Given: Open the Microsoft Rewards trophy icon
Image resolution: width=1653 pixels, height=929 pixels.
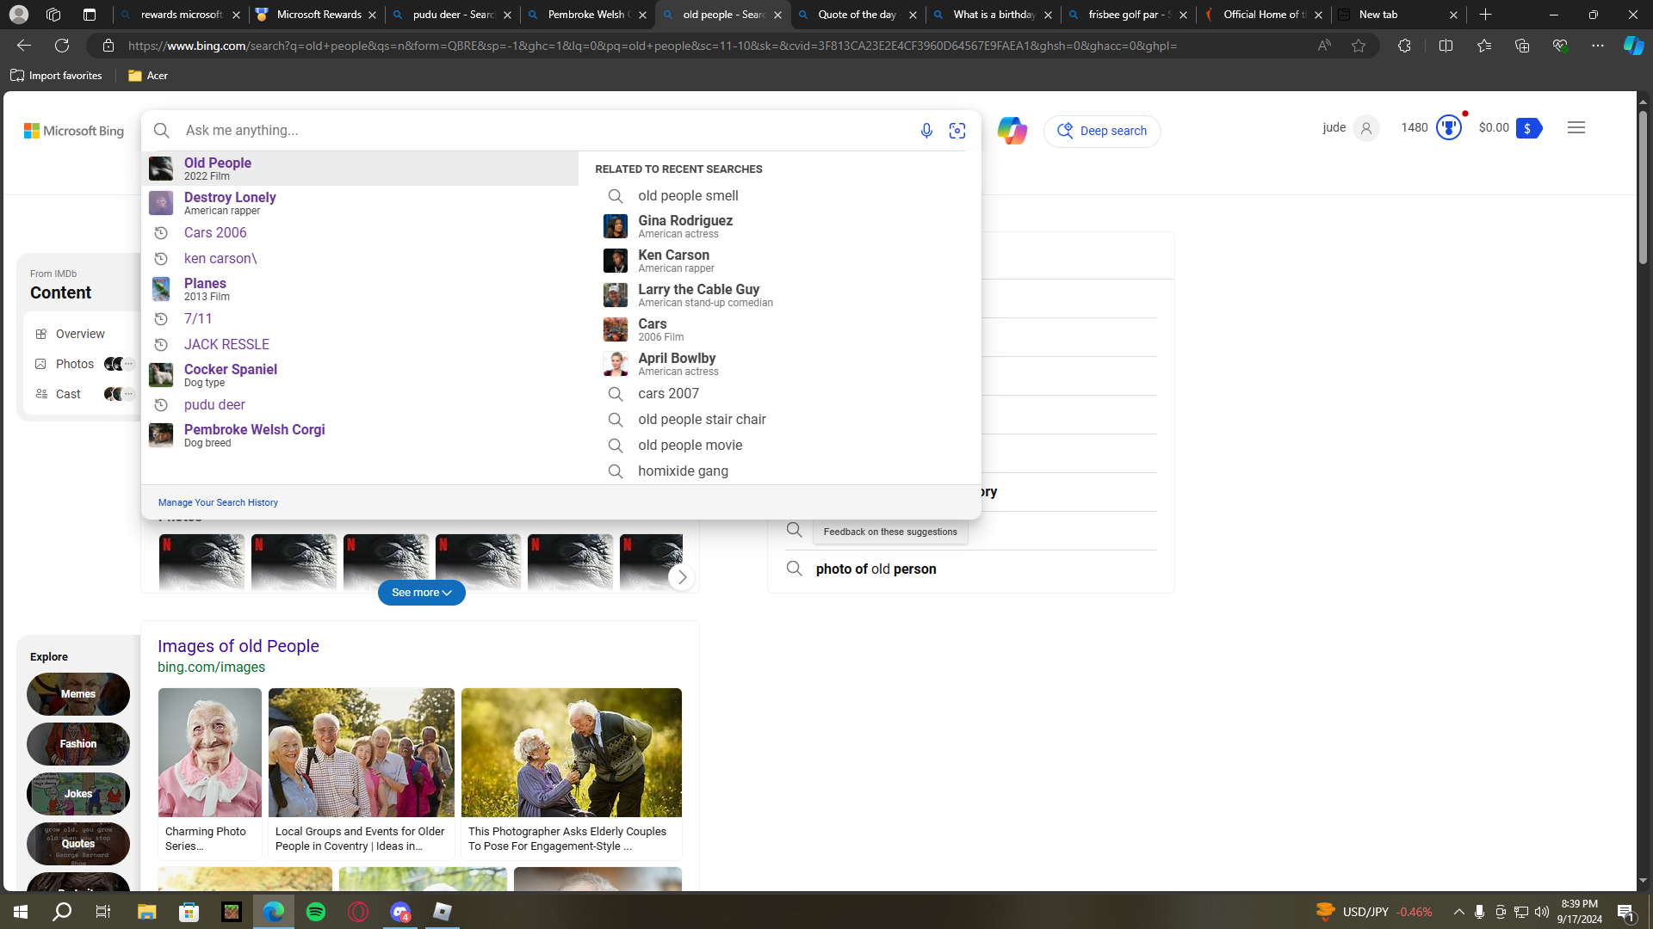Looking at the screenshot, I should 1449,128.
